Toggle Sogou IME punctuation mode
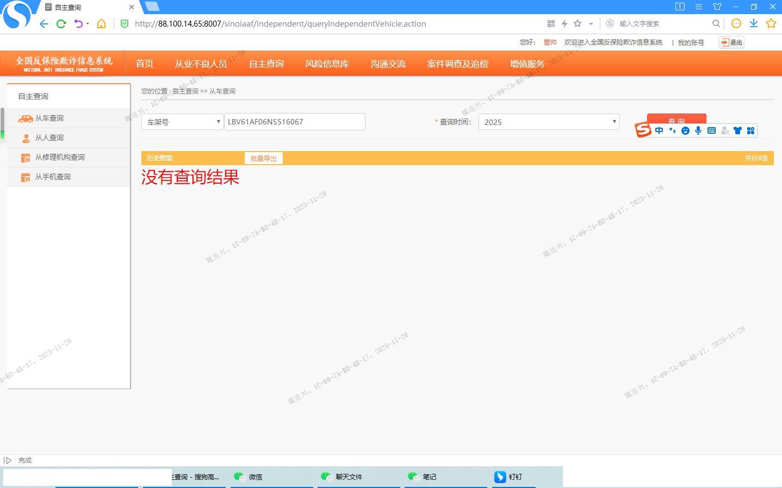 pyautogui.click(x=672, y=130)
